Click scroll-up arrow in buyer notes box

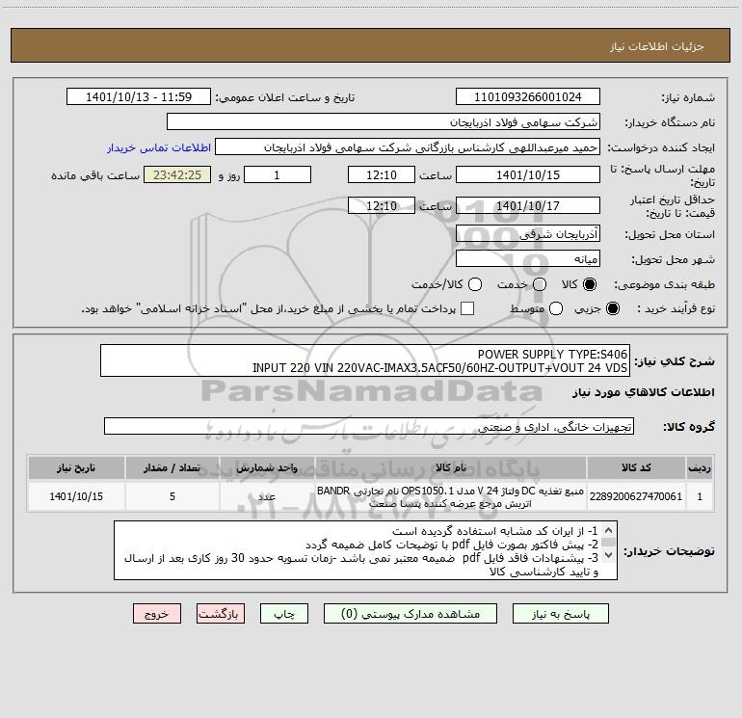609,530
